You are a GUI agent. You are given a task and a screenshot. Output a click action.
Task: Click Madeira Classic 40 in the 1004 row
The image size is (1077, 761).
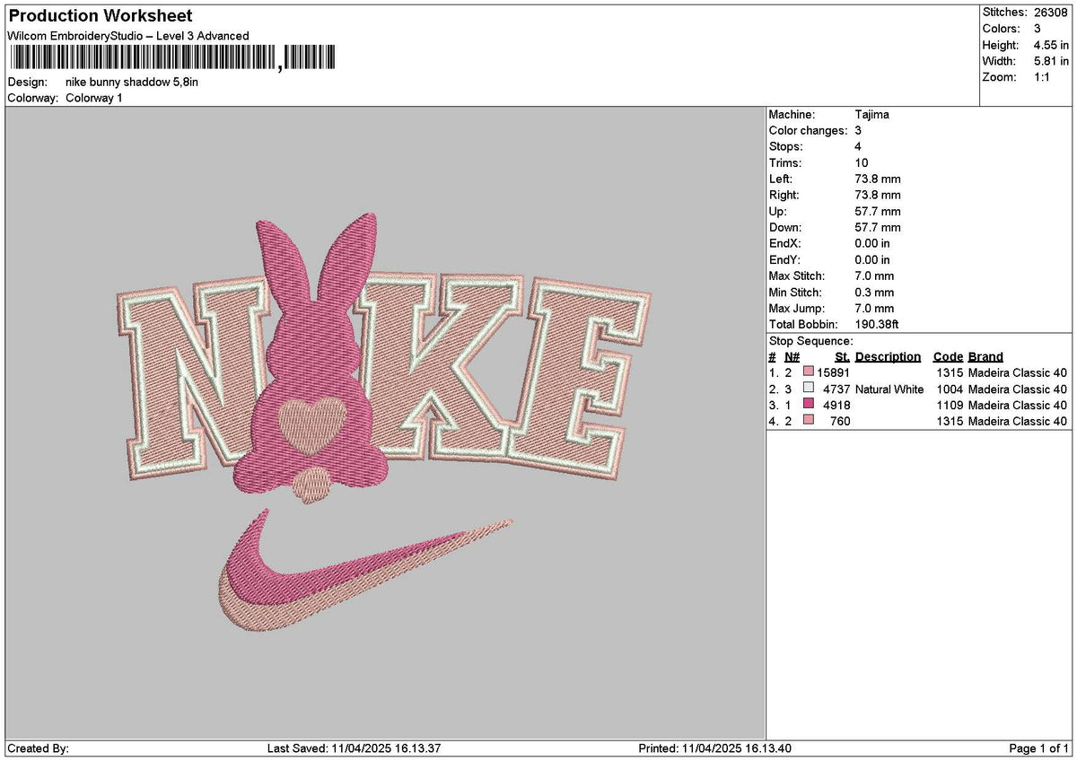coord(1018,389)
